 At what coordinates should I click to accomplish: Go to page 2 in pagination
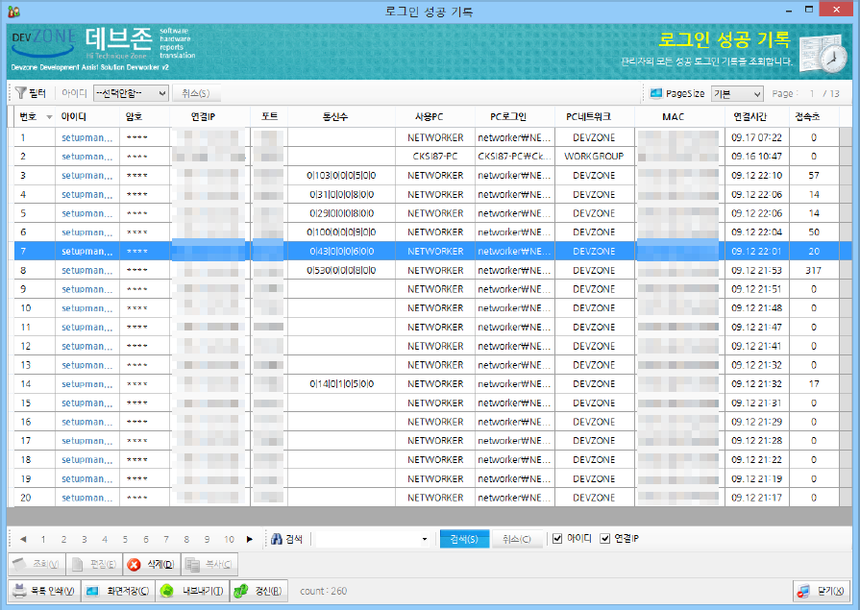coord(63,539)
